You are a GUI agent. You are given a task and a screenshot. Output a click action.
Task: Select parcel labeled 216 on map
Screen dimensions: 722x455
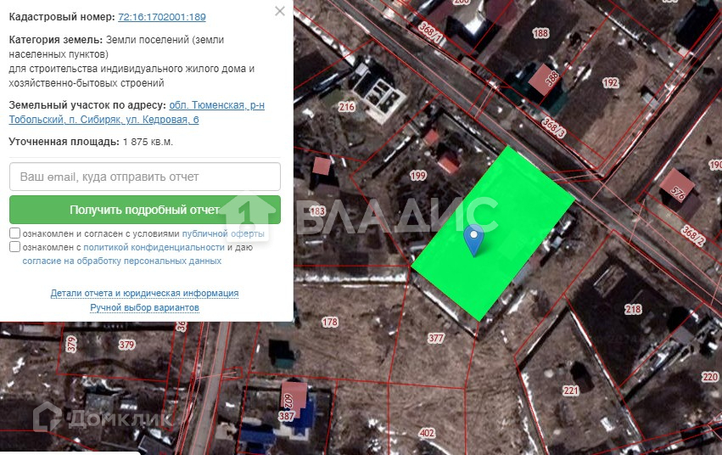[347, 107]
